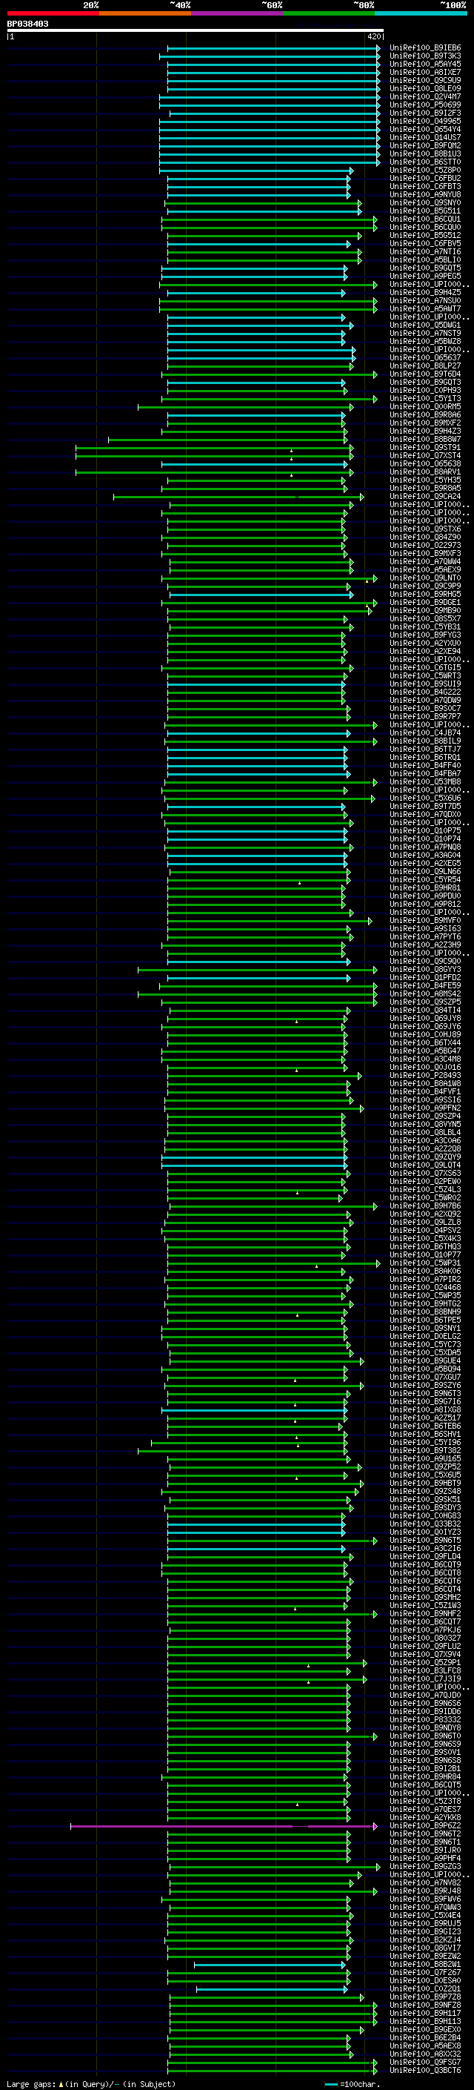This screenshot has height=2090, width=474.
Task: Select the hit label UniRef100_Q1PFD2
Action: pos(425,978)
